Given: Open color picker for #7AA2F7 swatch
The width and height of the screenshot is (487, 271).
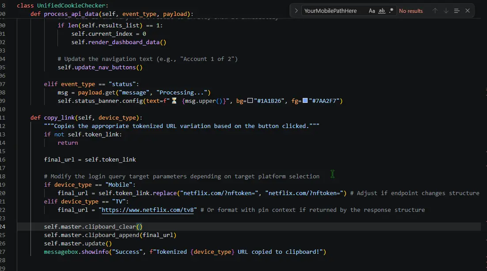Looking at the screenshot, I should pos(305,101).
